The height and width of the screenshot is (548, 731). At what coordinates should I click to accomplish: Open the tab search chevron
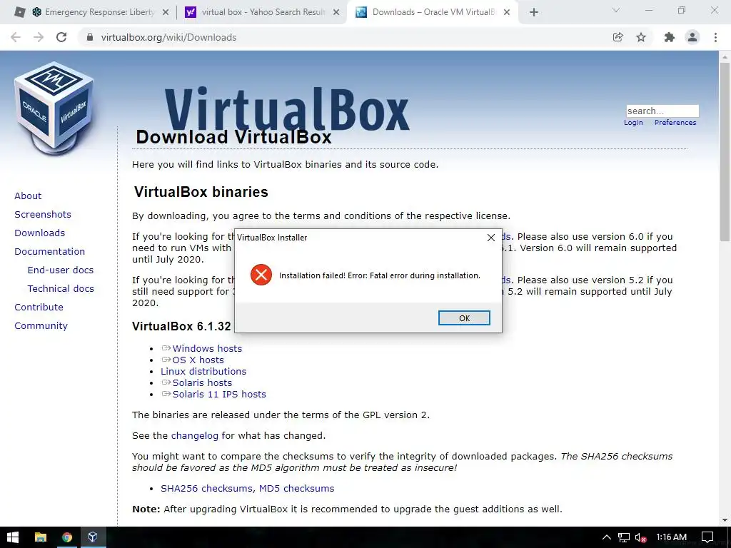(616, 10)
